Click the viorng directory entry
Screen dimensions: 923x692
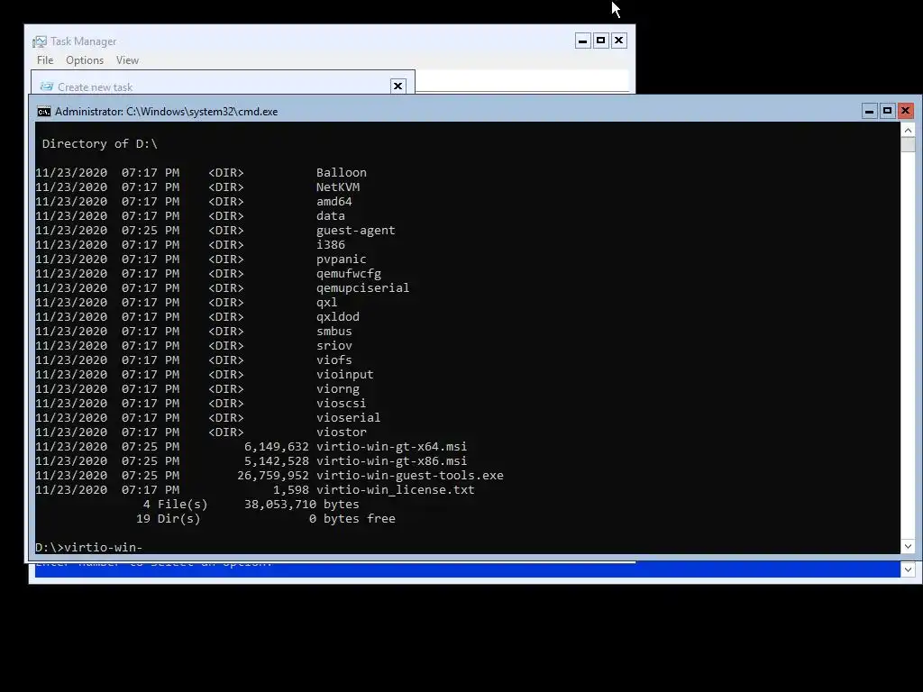click(338, 389)
